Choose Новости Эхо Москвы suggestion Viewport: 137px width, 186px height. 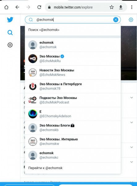coord(73,73)
